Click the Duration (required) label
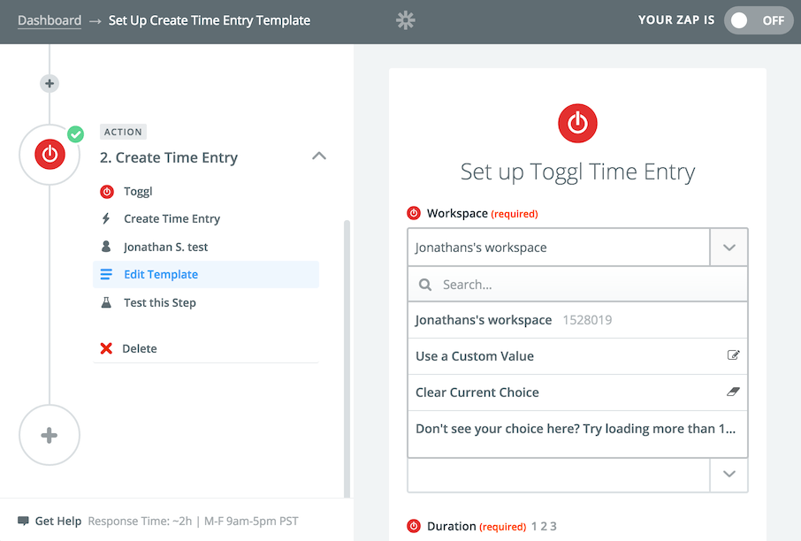Image resolution: width=801 pixels, height=541 pixels. tap(477, 526)
